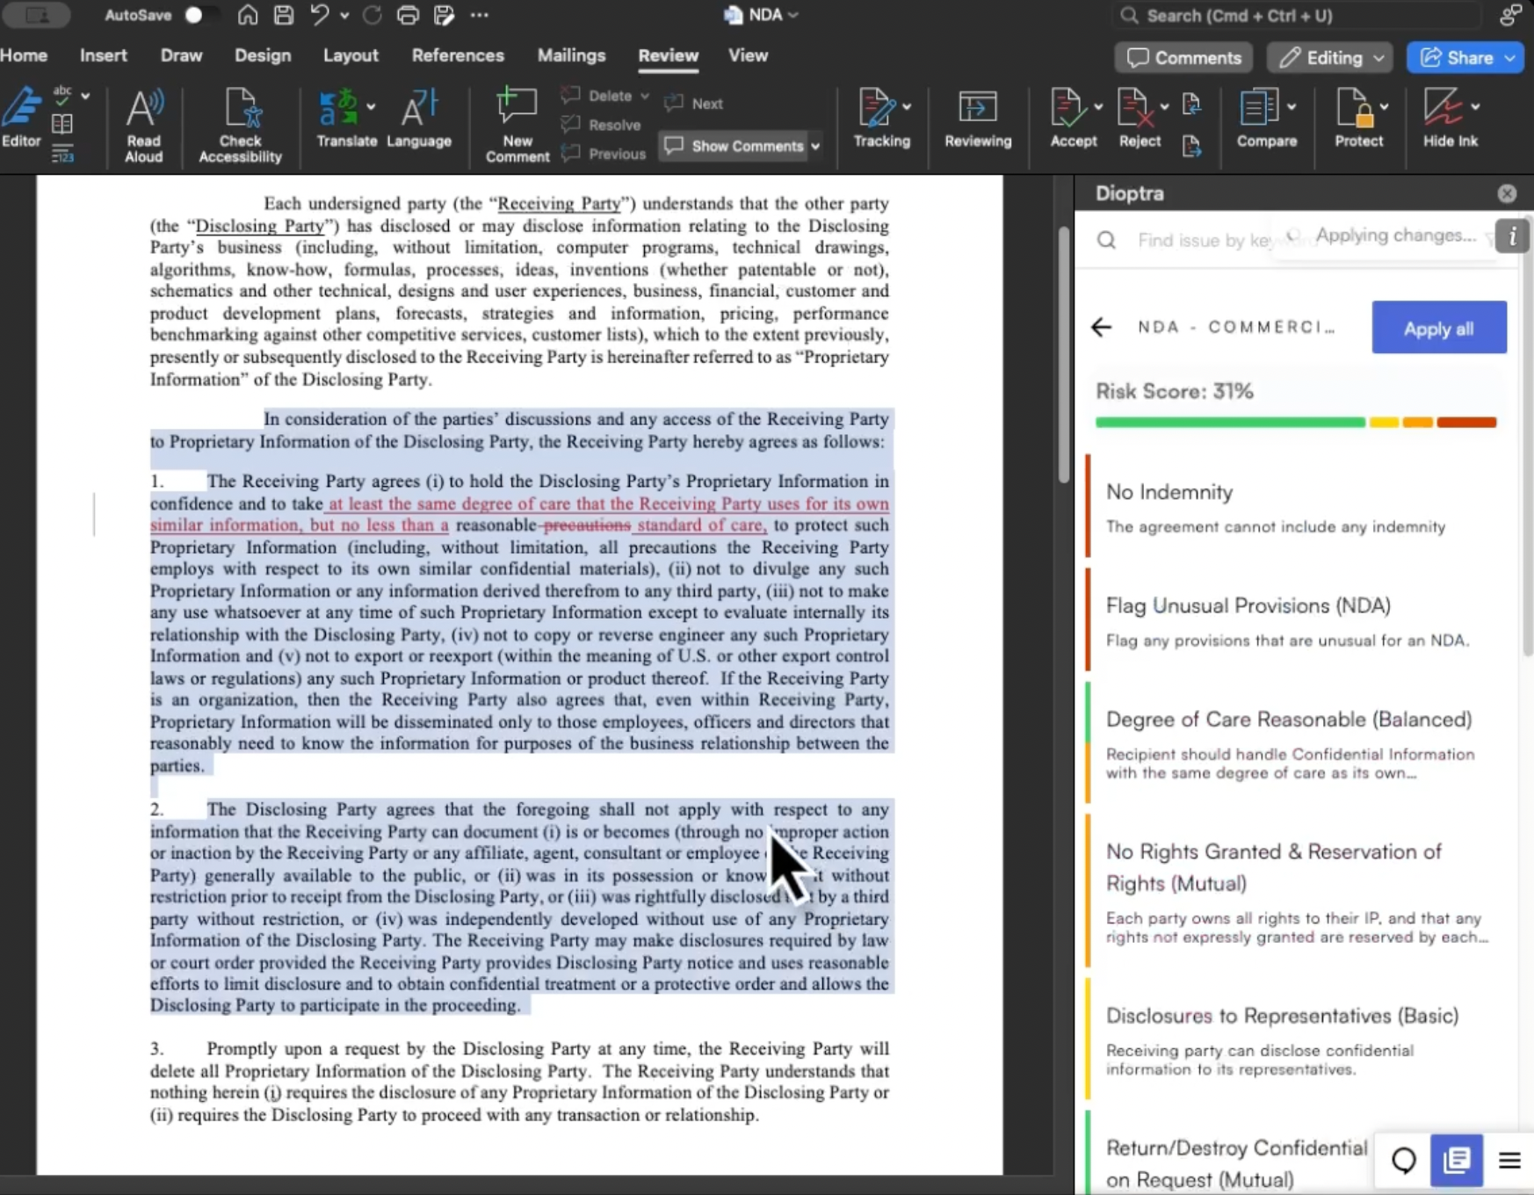Open the Reviewing pane icon
This screenshot has width=1534, height=1195.
[x=977, y=119]
